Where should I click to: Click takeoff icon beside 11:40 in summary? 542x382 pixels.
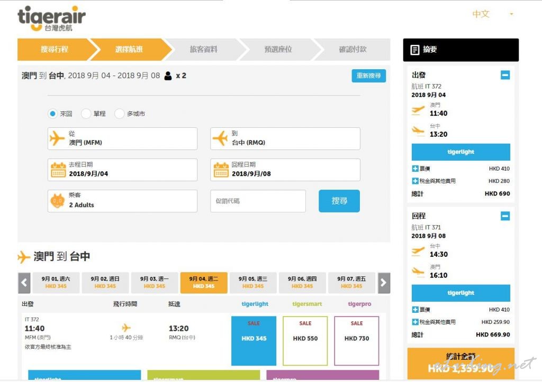pyautogui.click(x=418, y=111)
